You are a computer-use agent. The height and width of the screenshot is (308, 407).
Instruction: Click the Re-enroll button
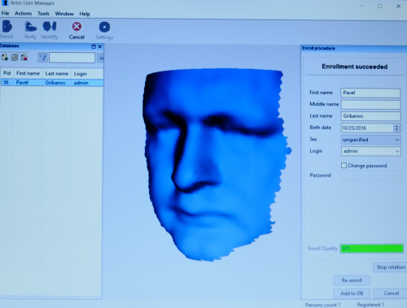click(x=352, y=280)
